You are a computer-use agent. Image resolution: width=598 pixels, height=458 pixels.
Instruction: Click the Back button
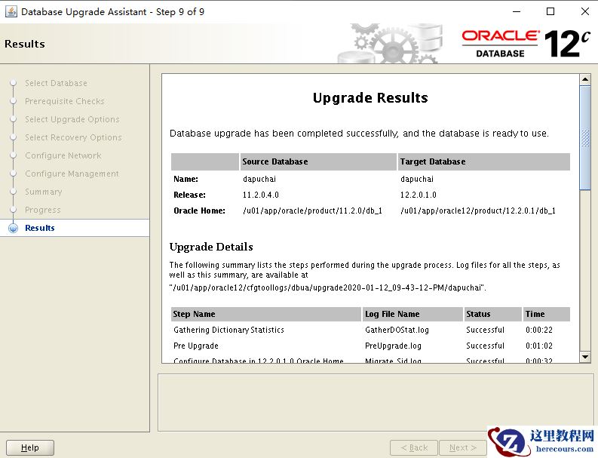pos(414,447)
